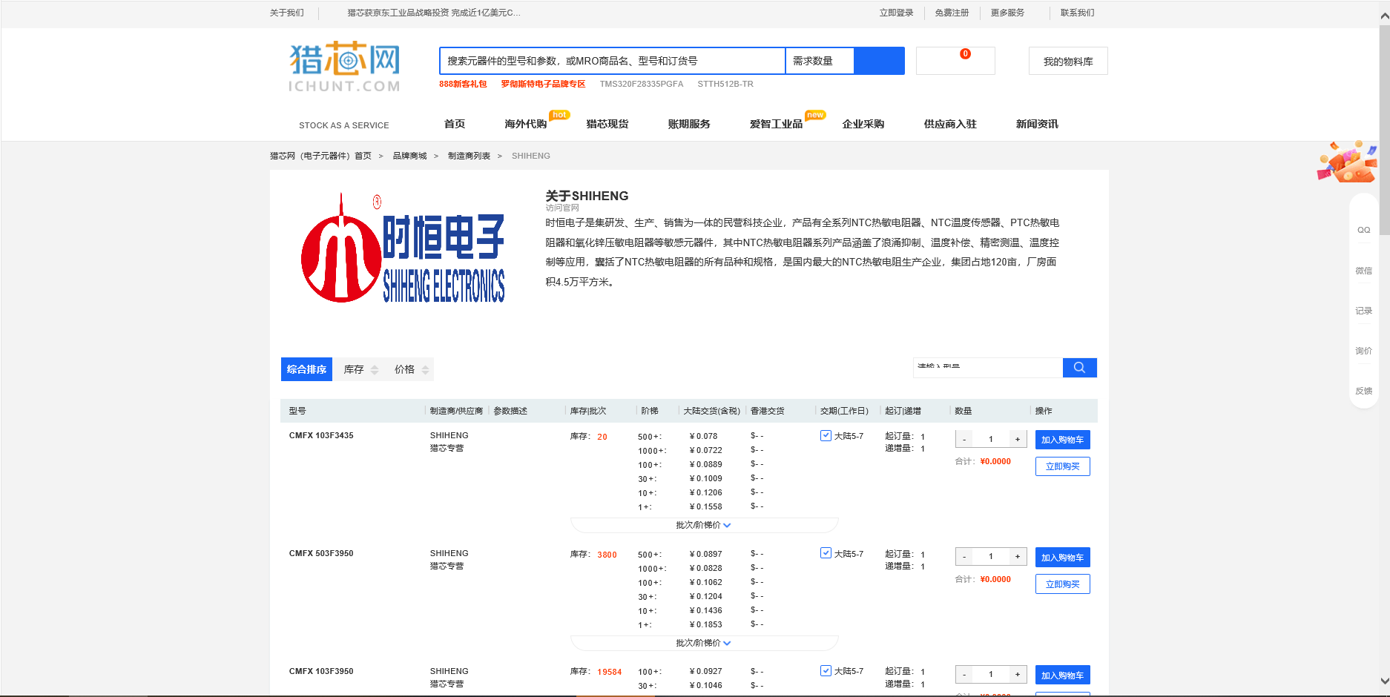Open 供应商入驻 navigation item
Viewport: 1390px width, 697px height.
[x=950, y=124]
